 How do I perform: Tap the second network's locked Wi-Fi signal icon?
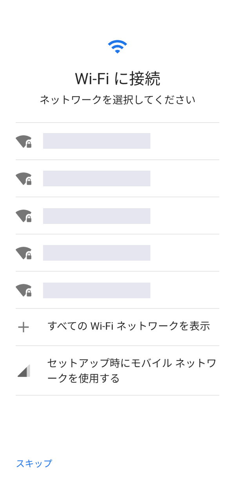pos(23,178)
